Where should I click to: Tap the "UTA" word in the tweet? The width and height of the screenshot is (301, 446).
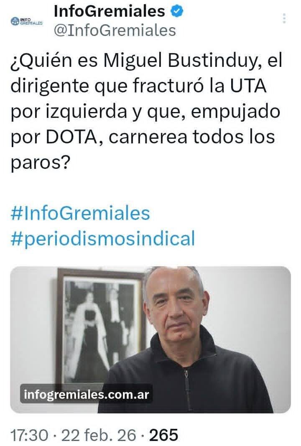pos(248,86)
